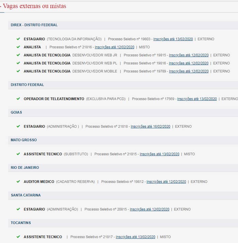Open the inscrições link for Desenvolvedor Web PL

point(188,63)
